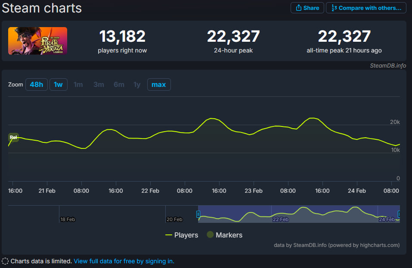Click the greyed-out 6m zoom option
This screenshot has height=268, width=412.
(x=119, y=85)
